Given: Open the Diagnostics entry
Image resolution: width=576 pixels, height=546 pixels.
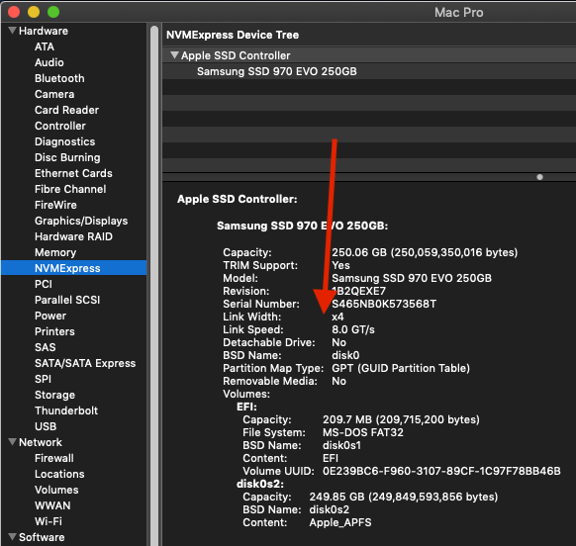Looking at the screenshot, I should point(64,141).
